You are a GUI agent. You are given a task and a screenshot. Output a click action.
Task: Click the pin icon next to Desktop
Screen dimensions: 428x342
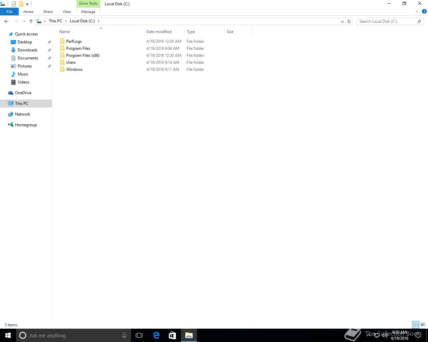[49, 42]
